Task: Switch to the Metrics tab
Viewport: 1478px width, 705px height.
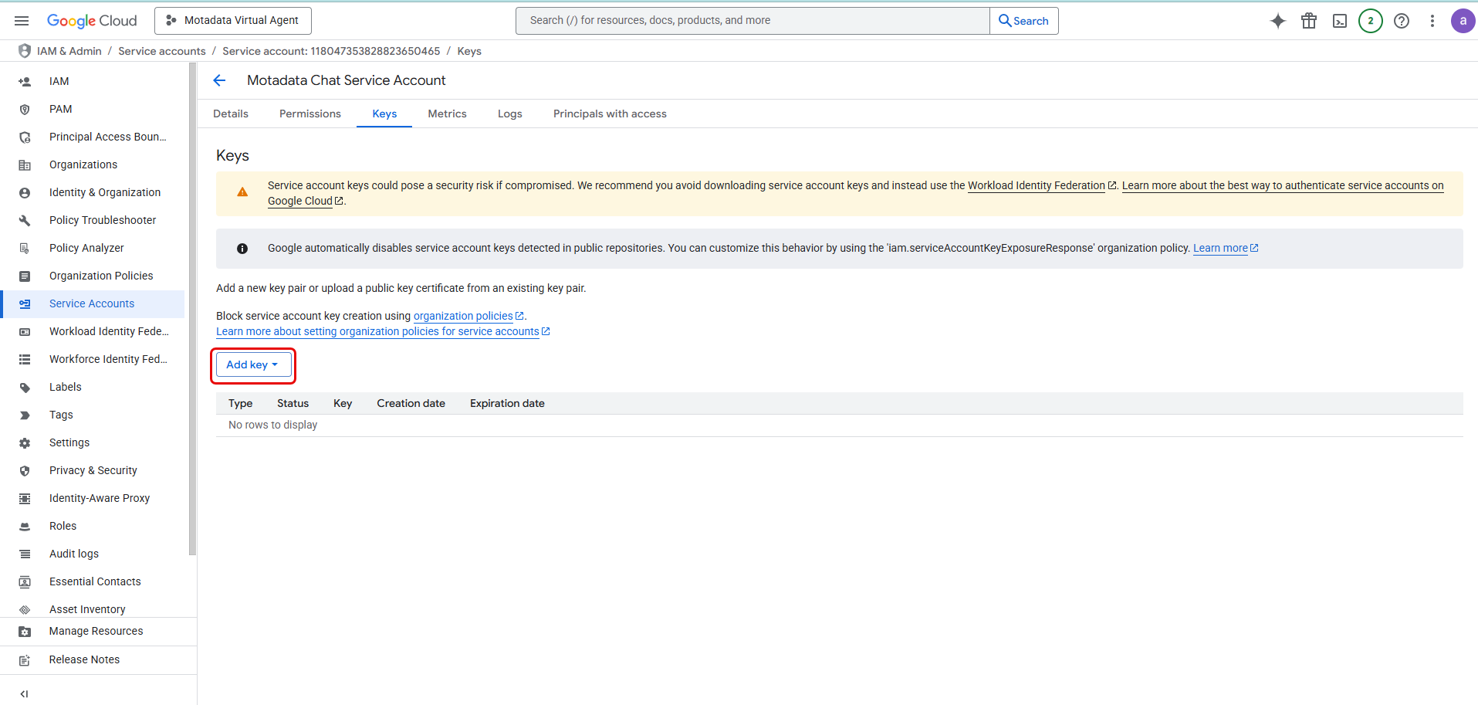Action: (447, 114)
